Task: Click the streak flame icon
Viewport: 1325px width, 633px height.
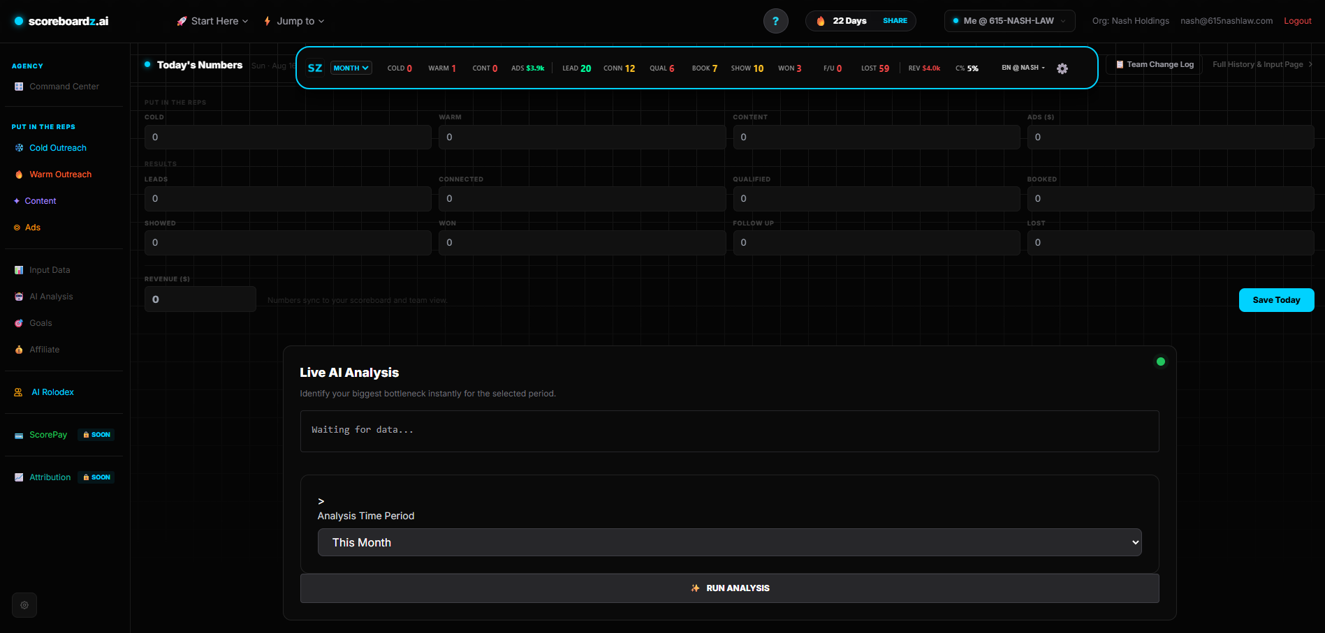Action: coord(821,21)
